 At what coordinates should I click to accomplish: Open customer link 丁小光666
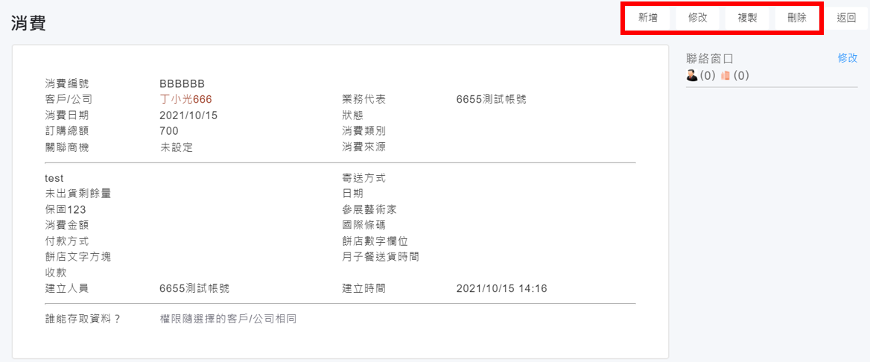click(186, 99)
